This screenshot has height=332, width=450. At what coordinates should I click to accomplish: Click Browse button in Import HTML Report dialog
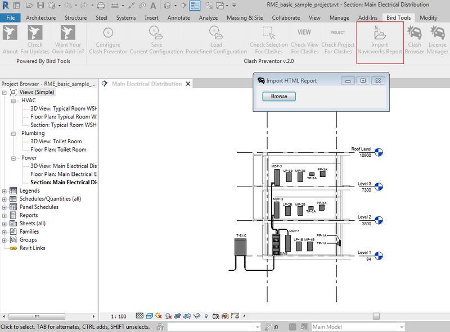[x=279, y=96]
